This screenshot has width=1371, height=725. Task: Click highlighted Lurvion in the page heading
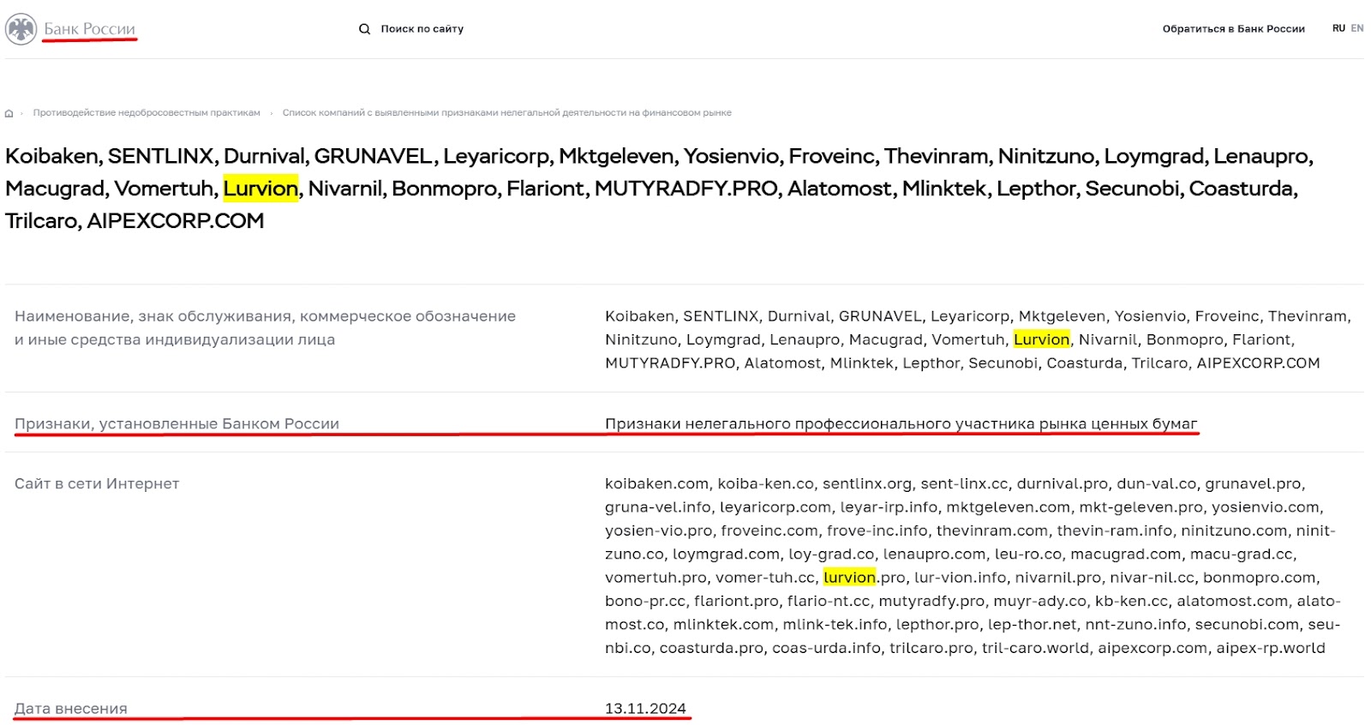coord(260,189)
